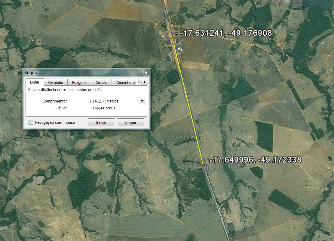The image size is (334, 241).
Task: Click the Metros unit combo box field
Action: click(x=125, y=101)
